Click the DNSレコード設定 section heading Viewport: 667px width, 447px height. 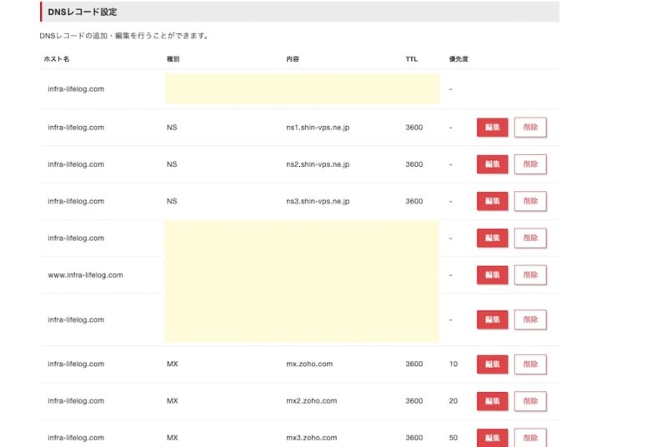point(83,12)
